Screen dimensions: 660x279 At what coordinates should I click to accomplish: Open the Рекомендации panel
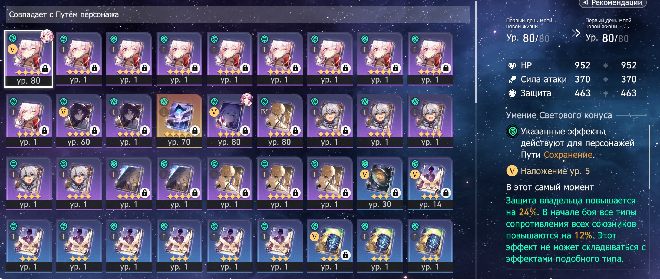[x=612, y=3]
